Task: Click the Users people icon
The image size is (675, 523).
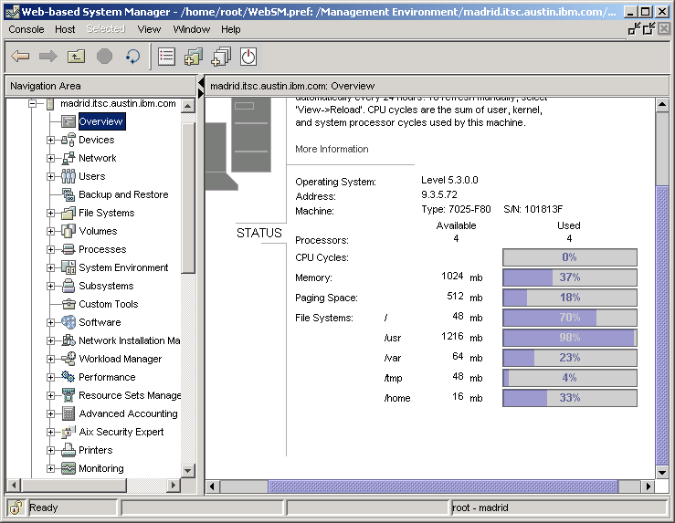Action: [x=69, y=176]
